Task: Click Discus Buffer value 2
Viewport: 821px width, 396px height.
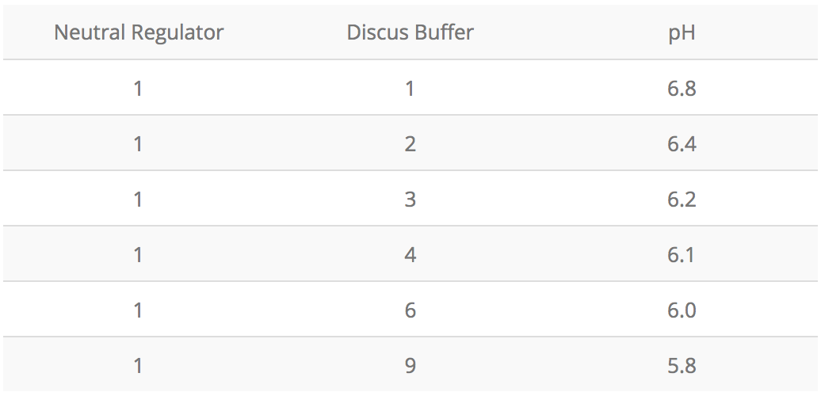Action: point(410,143)
